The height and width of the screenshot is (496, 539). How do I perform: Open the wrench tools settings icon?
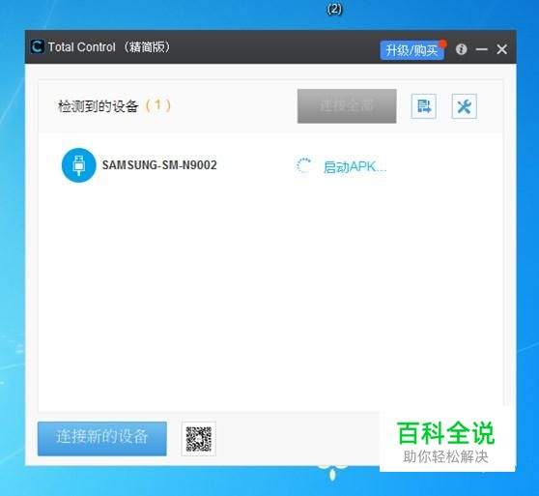tap(464, 106)
